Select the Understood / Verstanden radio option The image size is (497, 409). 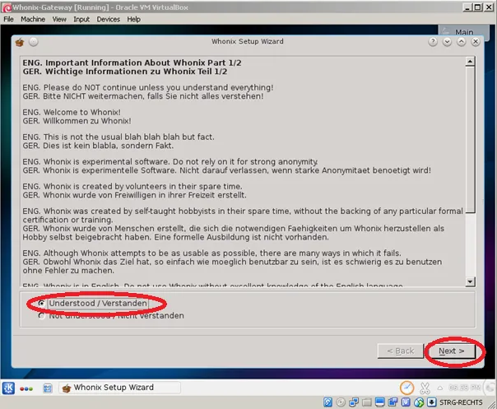coord(94,303)
